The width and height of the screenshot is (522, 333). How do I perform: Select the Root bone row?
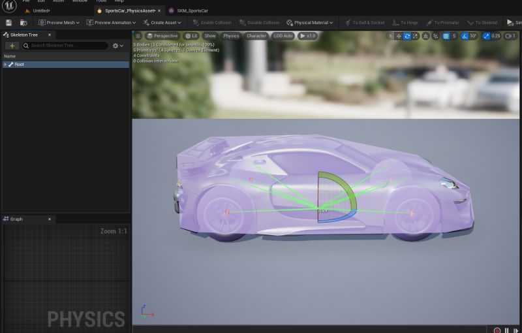point(66,64)
